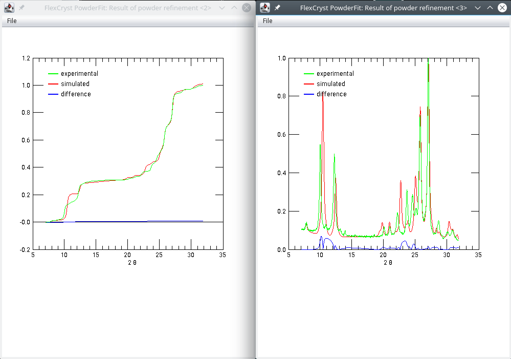The height and width of the screenshot is (359, 511).
Task: Shade refinement <2> window using the roll-up arrow
Action: coord(235,8)
